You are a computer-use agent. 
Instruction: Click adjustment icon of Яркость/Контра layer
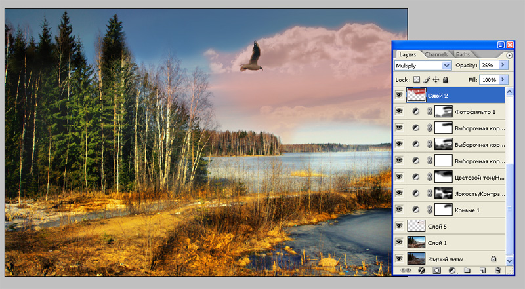416,193
